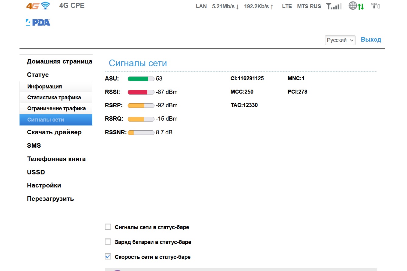Enable 'Сигналы сети в статус-баре' checkbox
Screen dimensions: 407x271
point(108,227)
